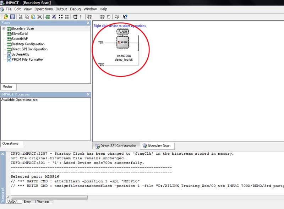Select the FLASH device above the Xilinx chip
Image resolution: width=284 pixels, height=209 pixels.
click(x=122, y=32)
